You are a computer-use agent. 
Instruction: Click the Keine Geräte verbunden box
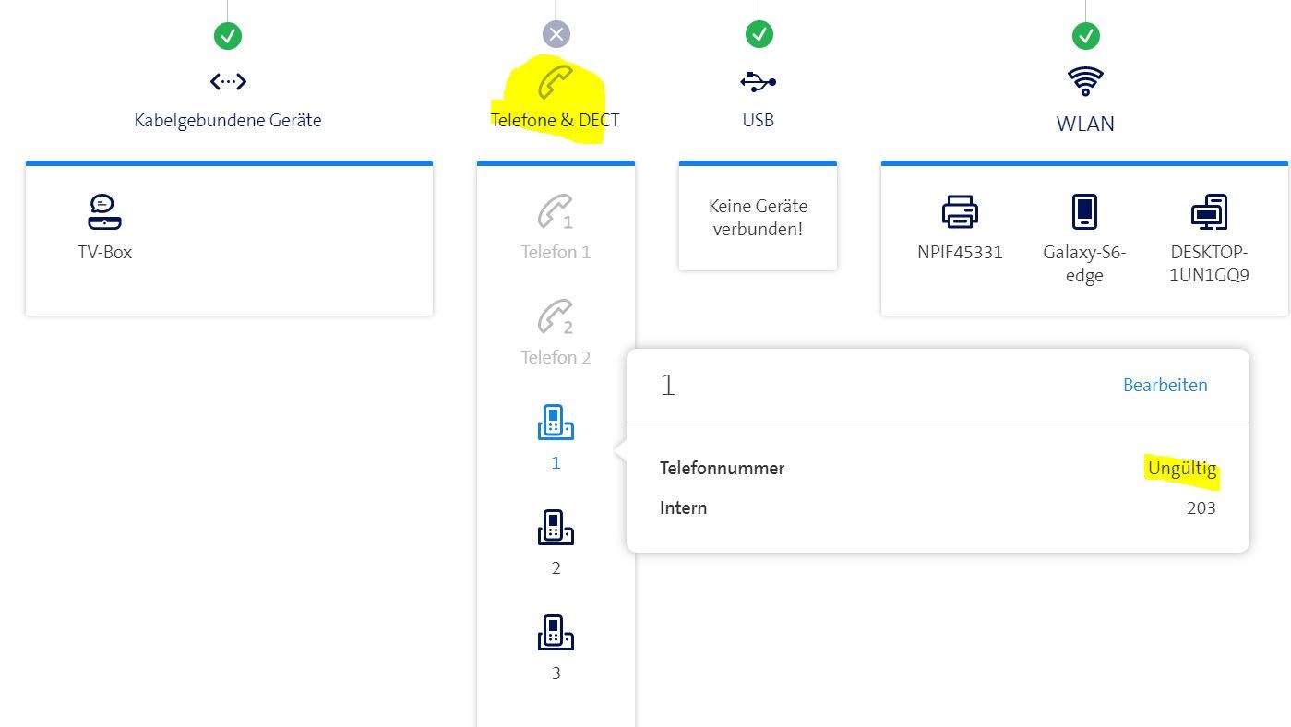[758, 218]
